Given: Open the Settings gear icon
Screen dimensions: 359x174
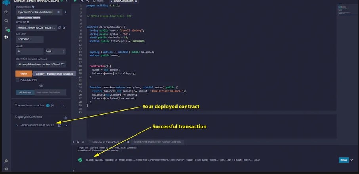Looking at the screenshot, I should pyautogui.click(x=6, y=169).
